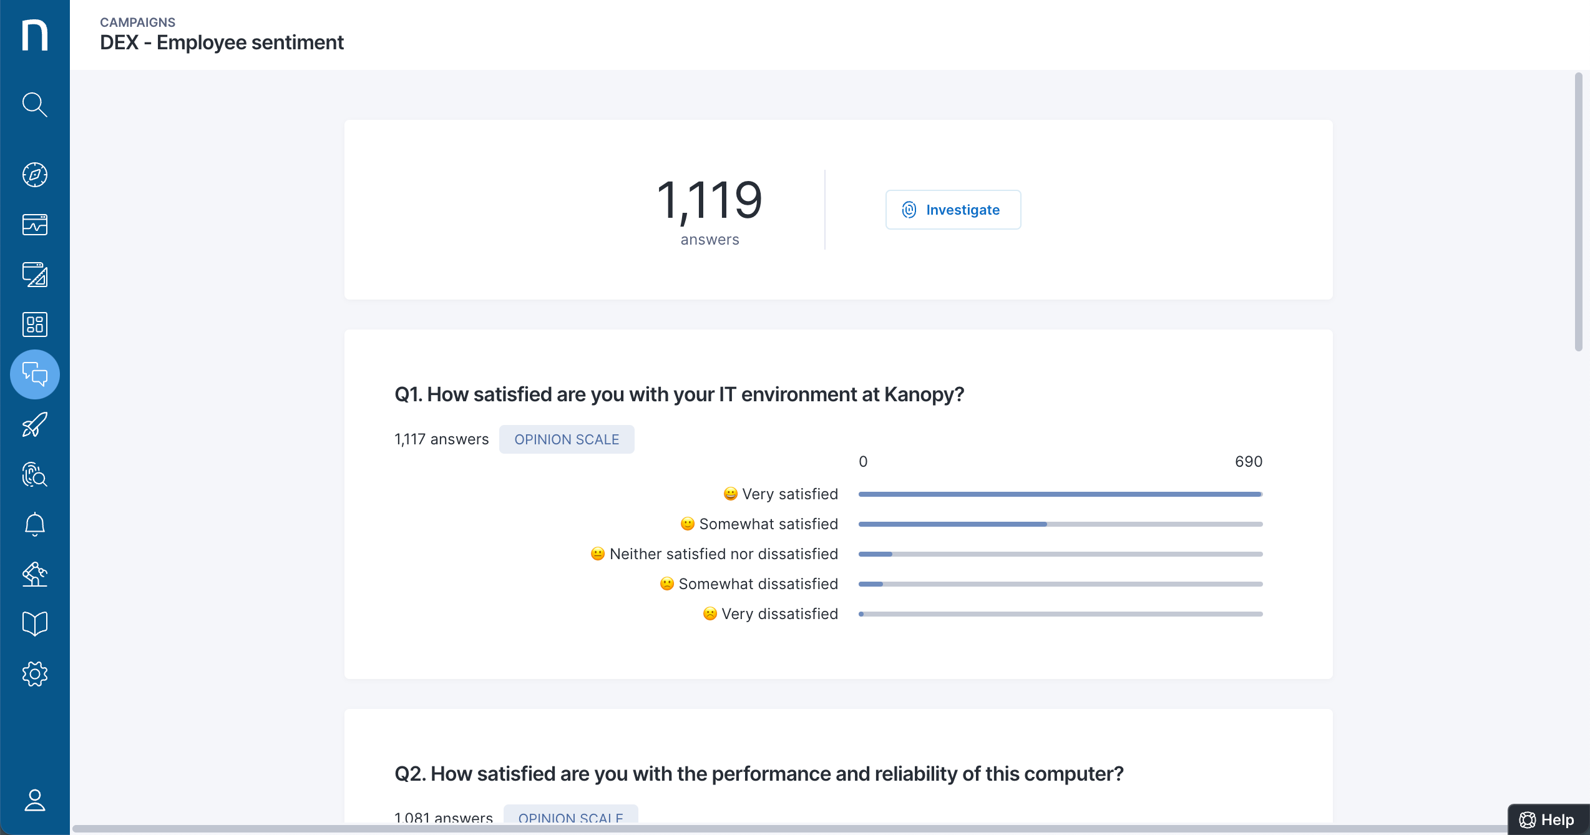Click the Investigate button
The image size is (1590, 835).
(953, 210)
